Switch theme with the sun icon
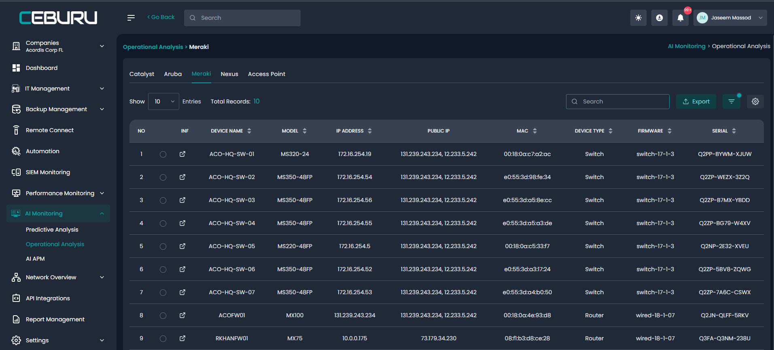Image resolution: width=774 pixels, height=350 pixels. [x=638, y=18]
